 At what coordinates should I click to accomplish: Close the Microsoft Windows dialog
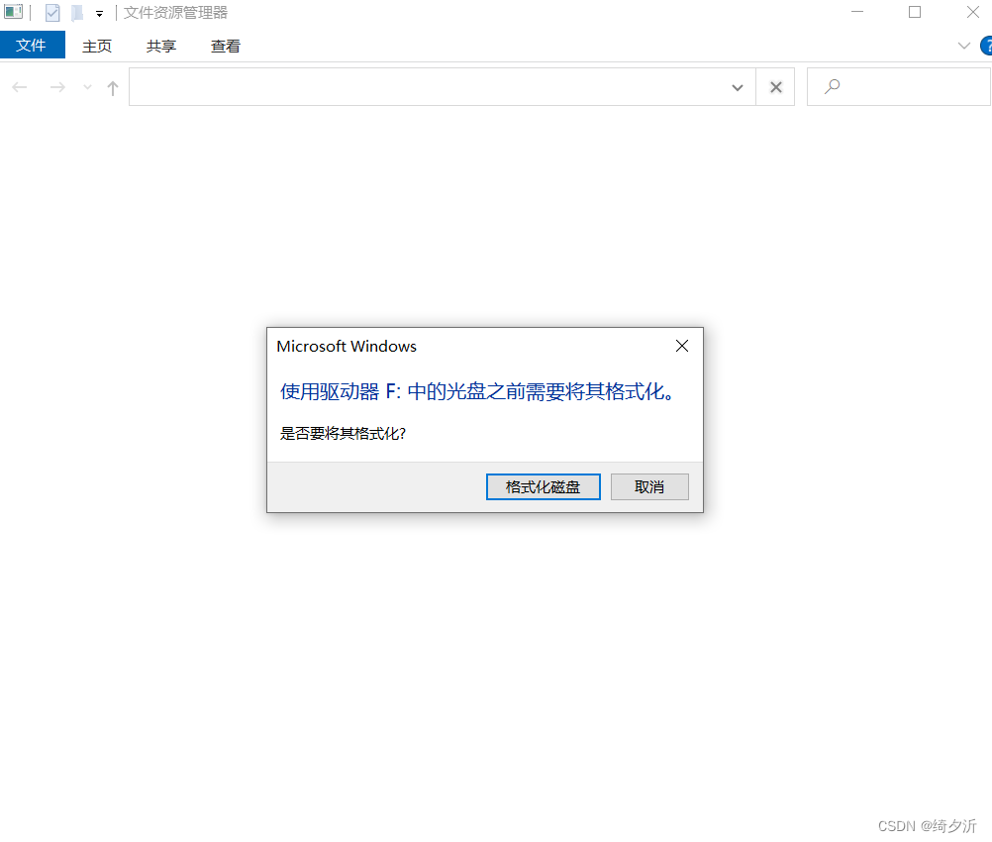pyautogui.click(x=681, y=346)
